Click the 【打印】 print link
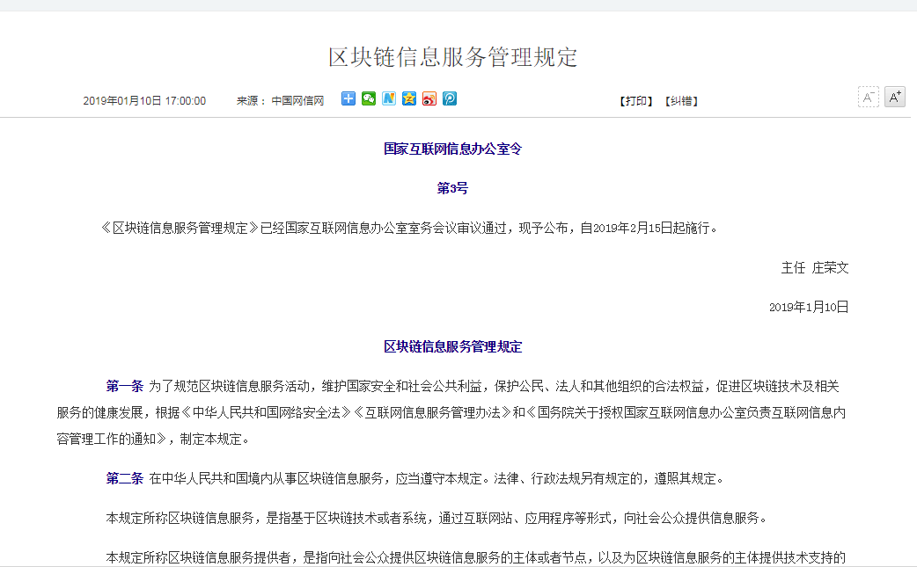Image resolution: width=917 pixels, height=567 pixels. click(635, 101)
